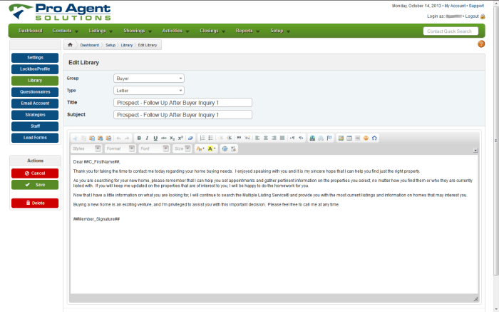Set text direction right to left
Image resolution: width=499 pixels, height=312 pixels.
pos(300,138)
